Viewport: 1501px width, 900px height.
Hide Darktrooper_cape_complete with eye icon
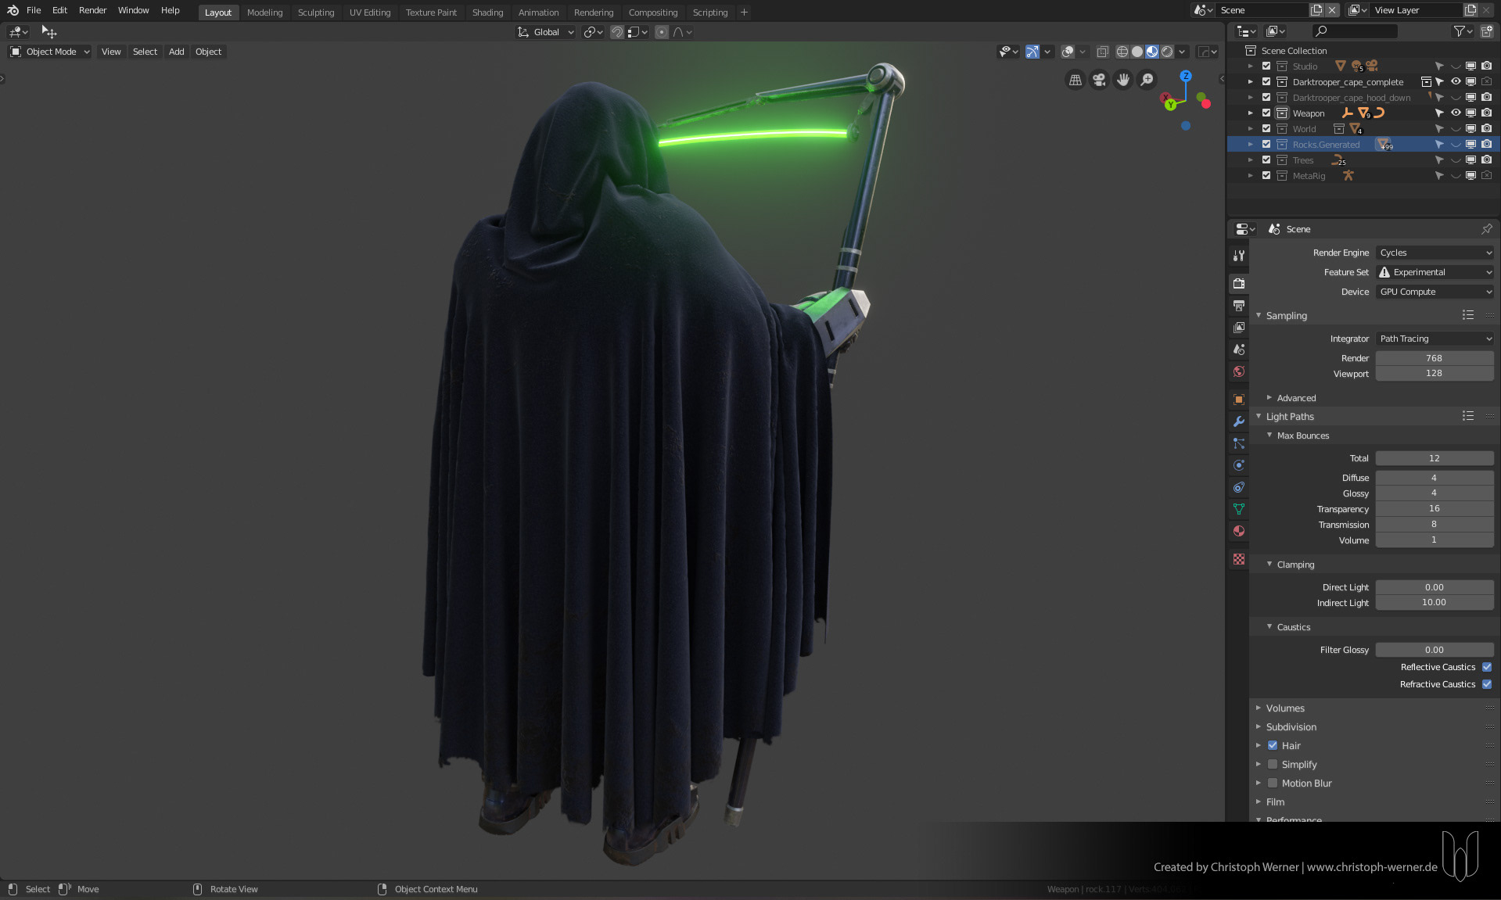1456,82
